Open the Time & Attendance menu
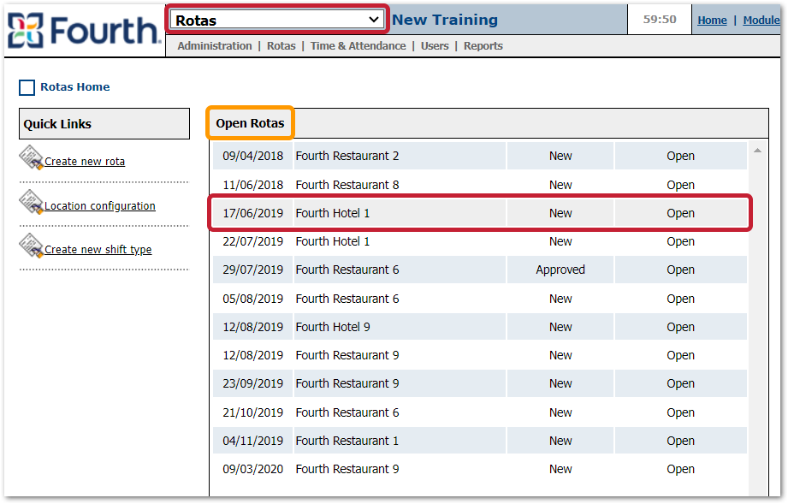 click(x=358, y=45)
